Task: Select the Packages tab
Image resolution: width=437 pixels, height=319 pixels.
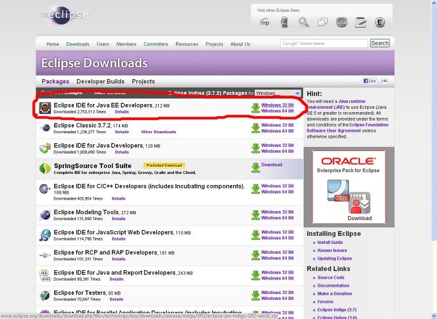Action: coord(55,81)
